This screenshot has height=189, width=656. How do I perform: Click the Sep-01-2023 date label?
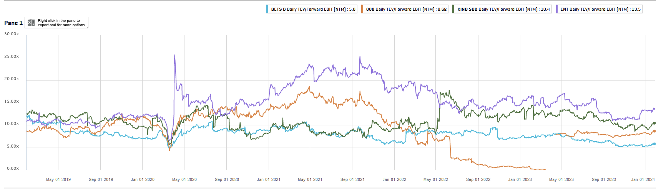tap(604, 179)
